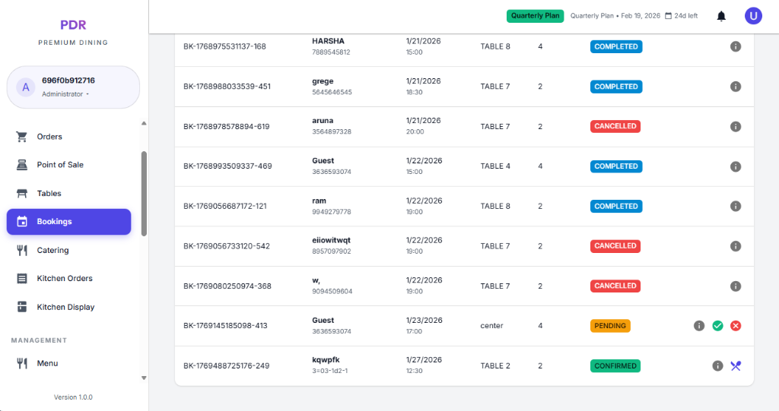Click the CONFIRMED status badge
Image resolution: width=779 pixels, height=411 pixels.
click(x=615, y=366)
